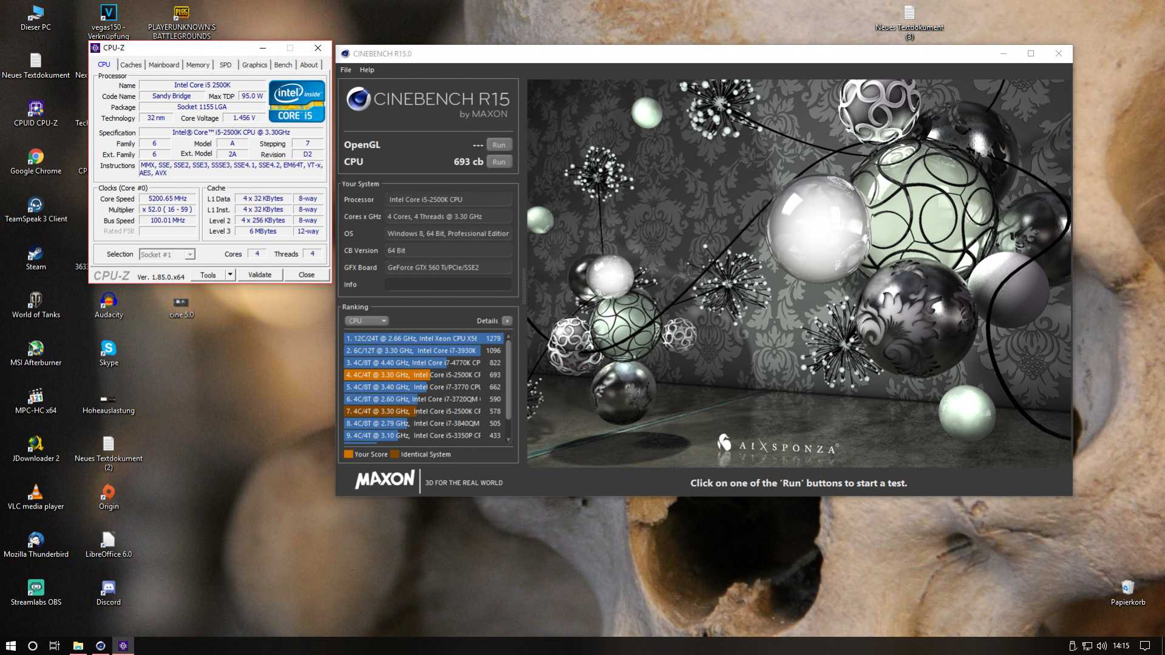Select the SPD tab in CPU-Z

pos(225,65)
